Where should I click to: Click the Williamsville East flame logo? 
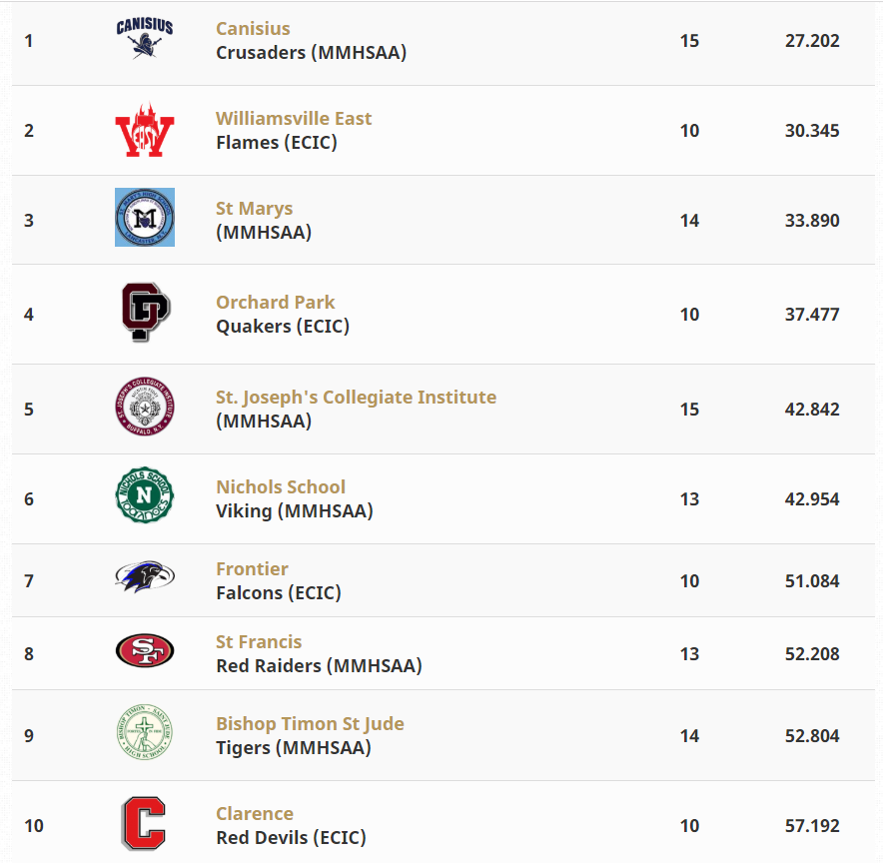(x=145, y=130)
